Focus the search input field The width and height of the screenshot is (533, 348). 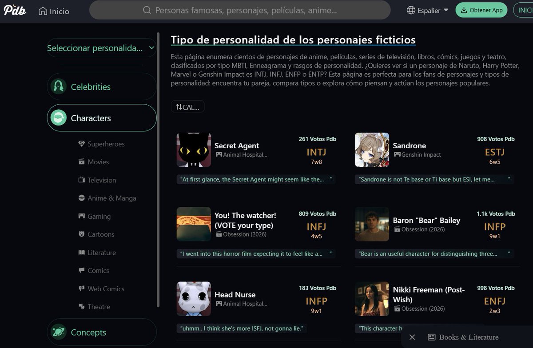tap(240, 10)
